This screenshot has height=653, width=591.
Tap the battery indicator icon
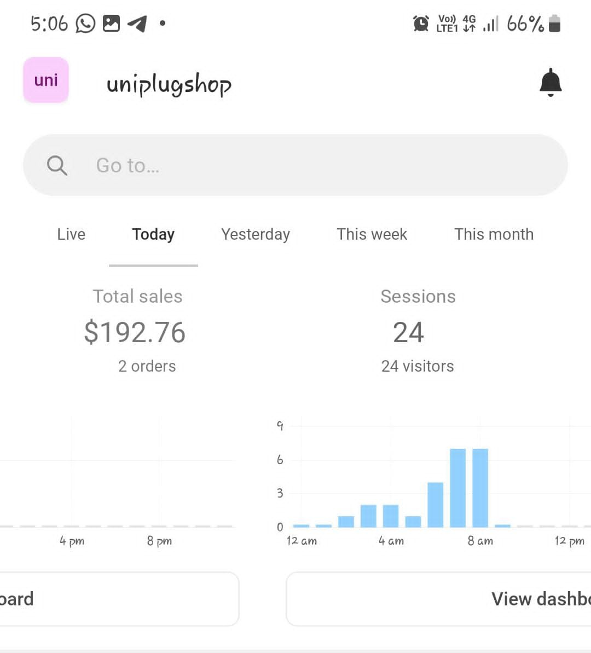pyautogui.click(x=554, y=24)
